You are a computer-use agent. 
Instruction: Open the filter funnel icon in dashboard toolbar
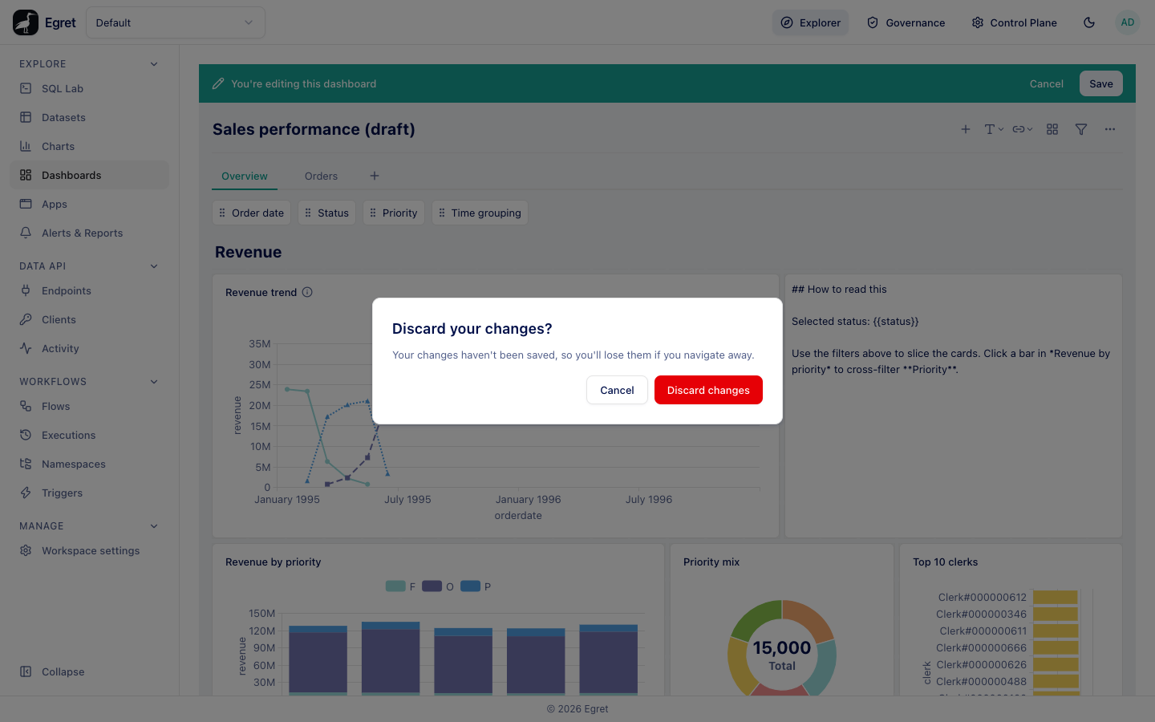click(x=1081, y=129)
